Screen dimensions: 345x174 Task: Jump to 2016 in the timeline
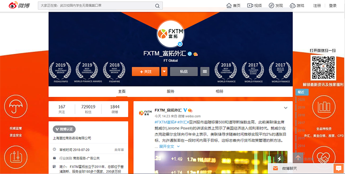click(x=301, y=130)
